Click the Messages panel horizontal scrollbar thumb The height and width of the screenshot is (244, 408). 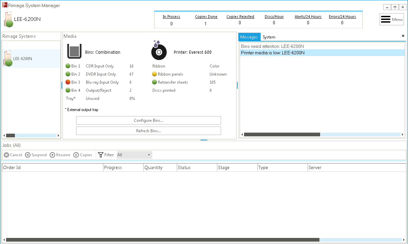(x=282, y=135)
